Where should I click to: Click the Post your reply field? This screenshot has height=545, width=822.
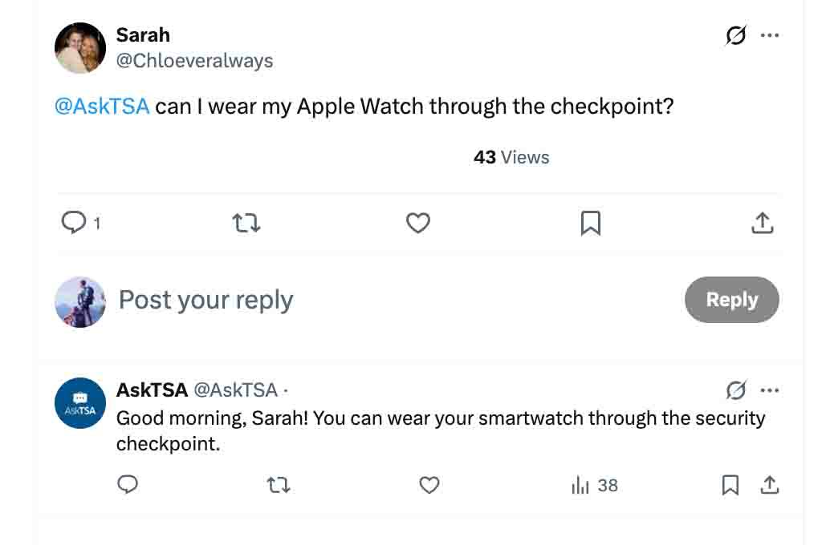coord(205,300)
